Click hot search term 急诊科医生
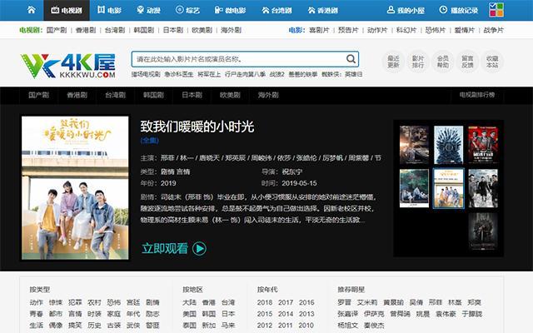Image resolution: width=533 pixels, height=333 pixels. tap(179, 74)
